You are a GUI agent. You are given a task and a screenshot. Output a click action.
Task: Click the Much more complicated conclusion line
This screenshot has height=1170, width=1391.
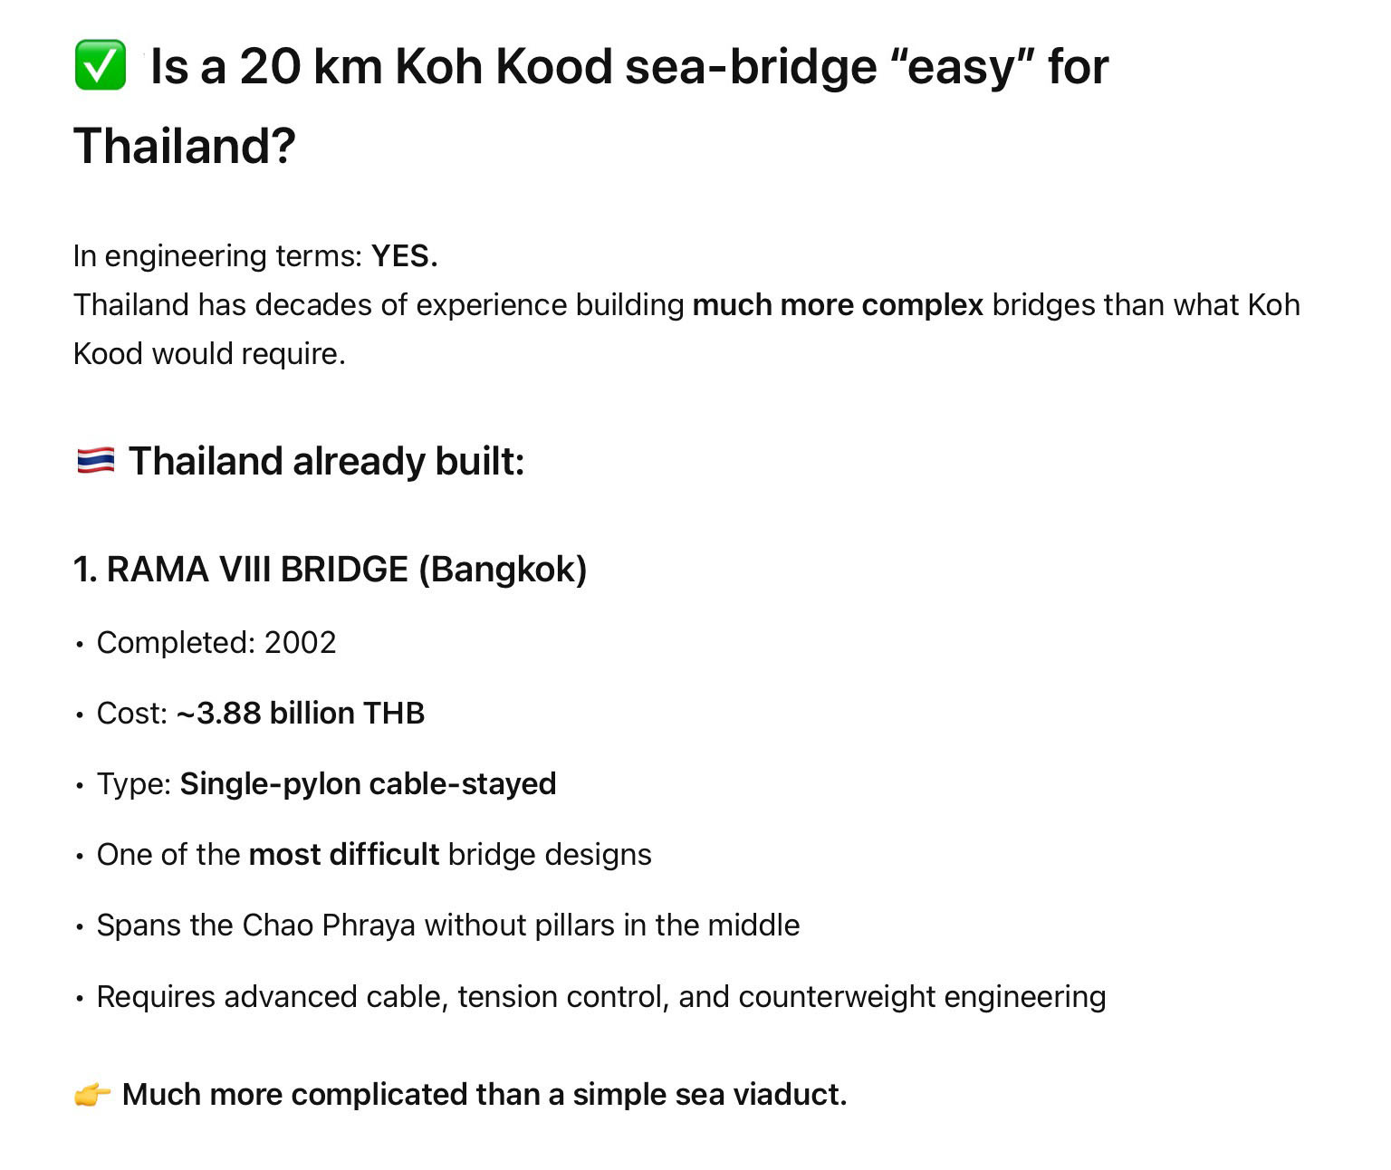click(484, 1095)
